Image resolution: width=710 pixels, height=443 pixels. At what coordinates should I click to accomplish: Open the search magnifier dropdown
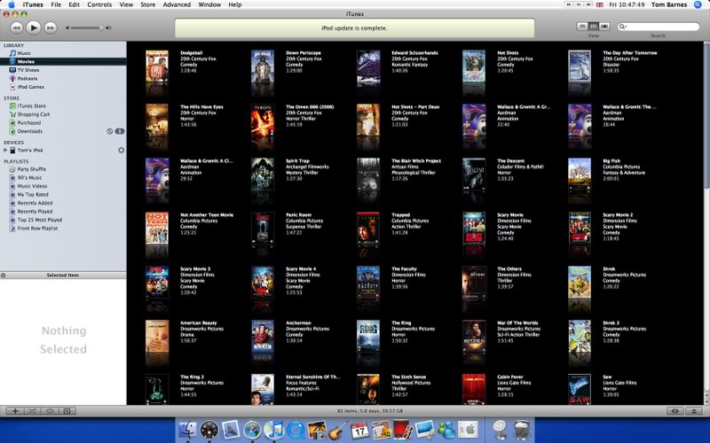623,27
